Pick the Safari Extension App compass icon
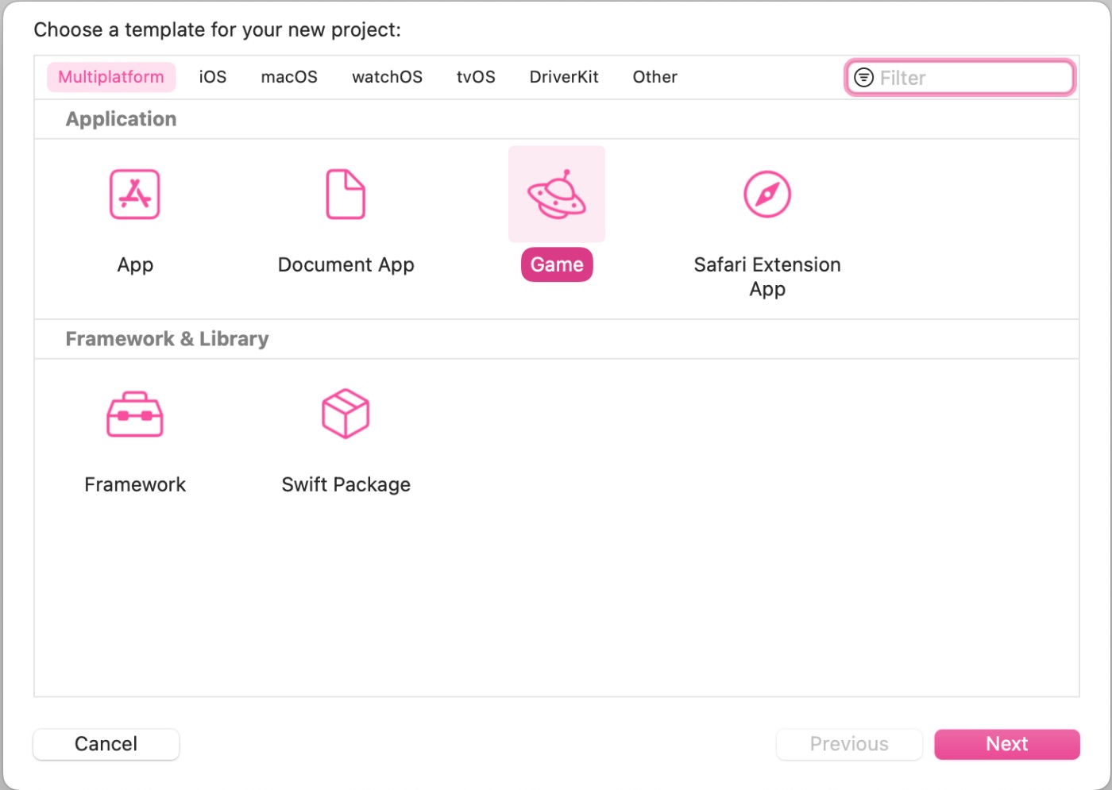 pos(766,195)
